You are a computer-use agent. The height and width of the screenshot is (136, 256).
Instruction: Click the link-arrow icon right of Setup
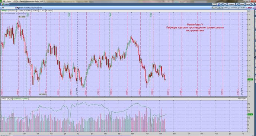(253, 4)
